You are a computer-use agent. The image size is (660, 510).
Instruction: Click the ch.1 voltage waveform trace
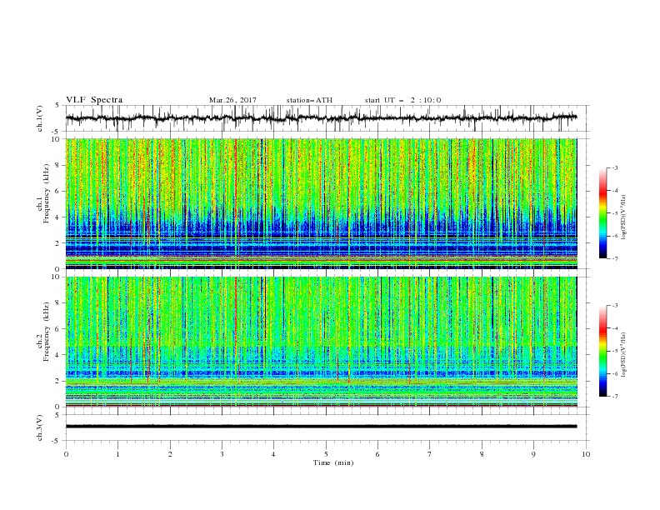tap(321, 117)
